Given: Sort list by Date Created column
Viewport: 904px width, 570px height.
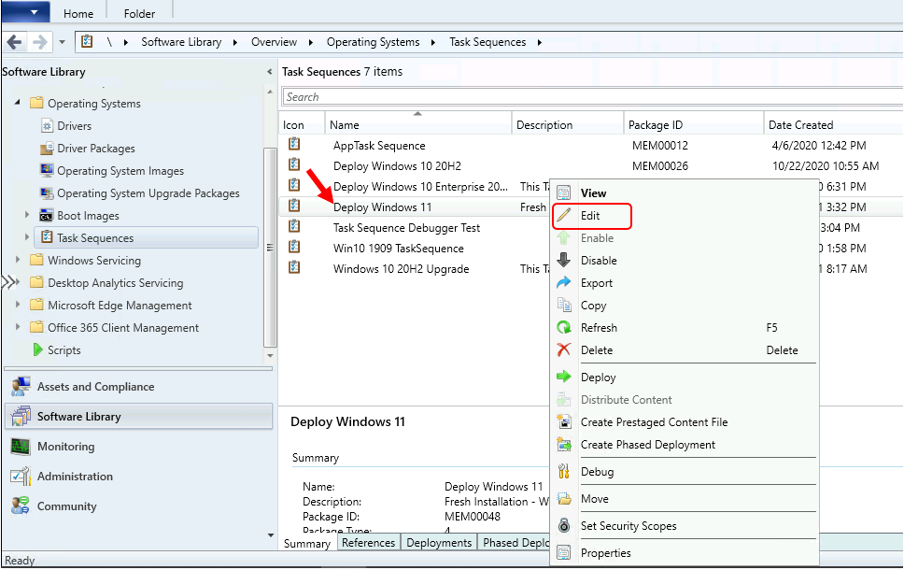Looking at the screenshot, I should pyautogui.click(x=834, y=124).
